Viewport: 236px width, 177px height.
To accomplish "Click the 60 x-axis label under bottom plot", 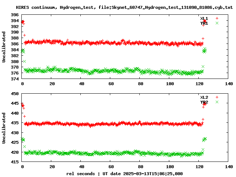I will tap(111, 167).
